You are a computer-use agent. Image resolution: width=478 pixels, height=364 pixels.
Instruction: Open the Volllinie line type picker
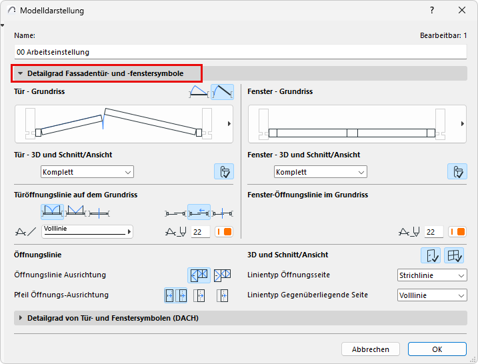pyautogui.click(x=87, y=231)
